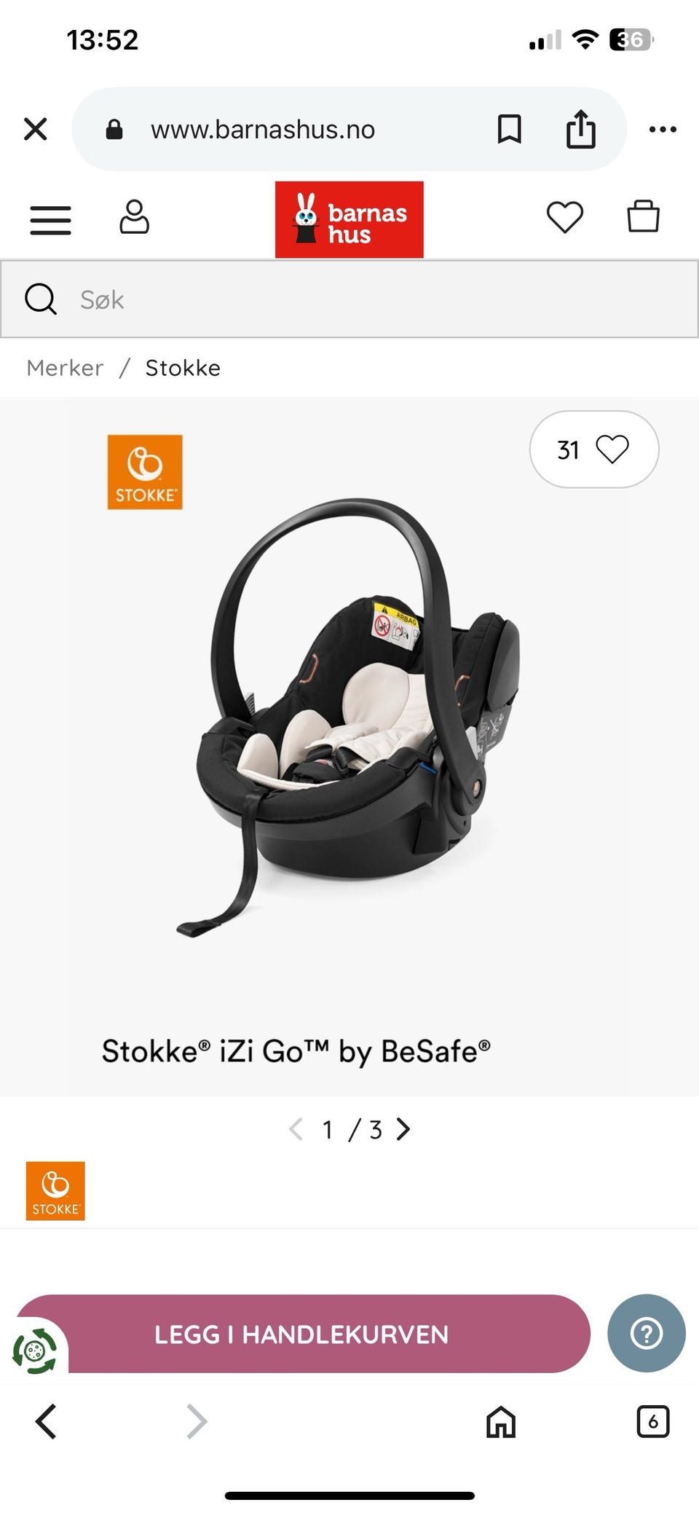Open the tab switcher showing 6
The image size is (699, 1513).
(652, 1421)
